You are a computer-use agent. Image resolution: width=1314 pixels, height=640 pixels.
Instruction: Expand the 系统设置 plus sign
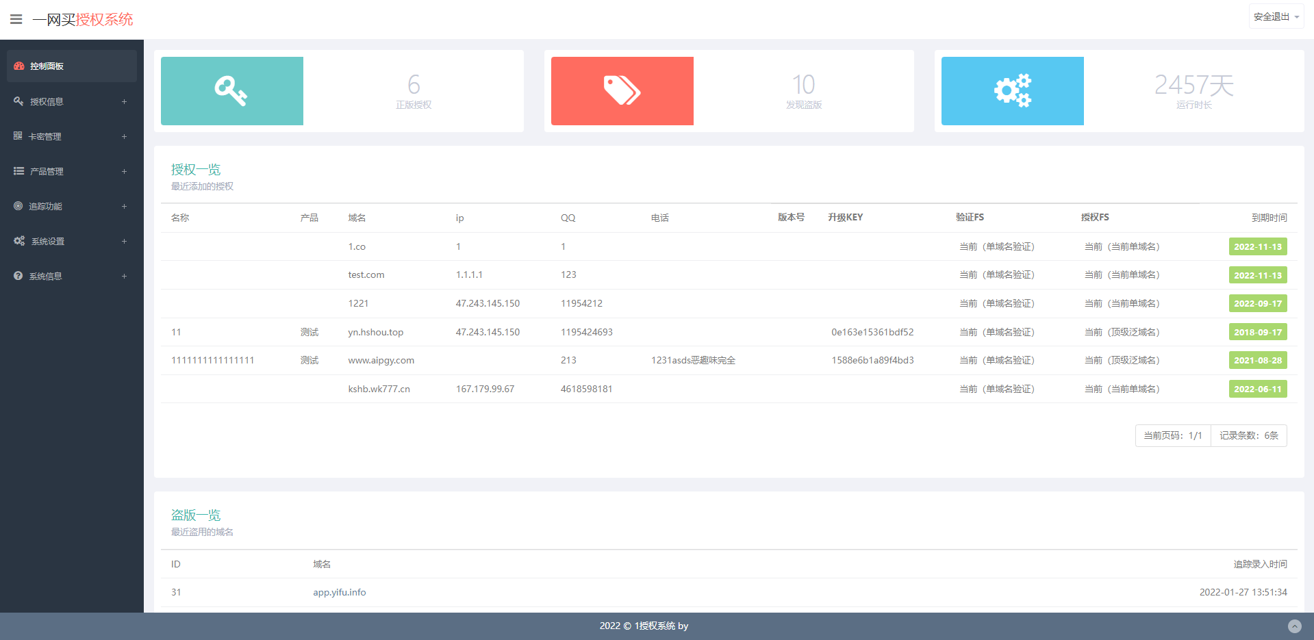pyautogui.click(x=124, y=241)
